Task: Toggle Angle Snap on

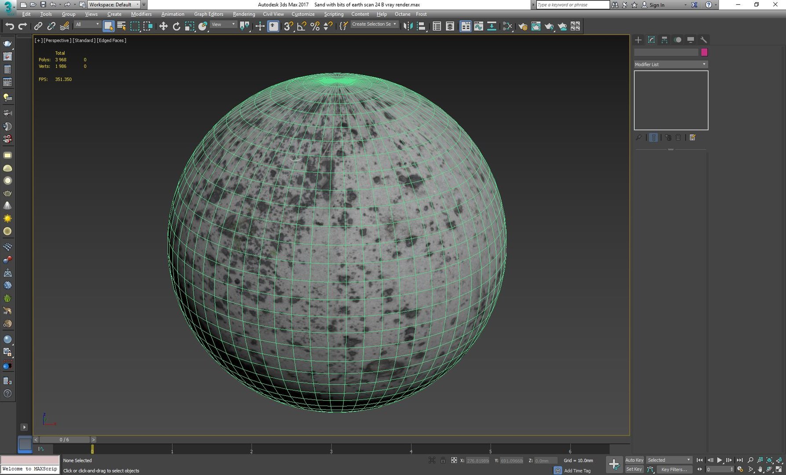Action: 302,26
